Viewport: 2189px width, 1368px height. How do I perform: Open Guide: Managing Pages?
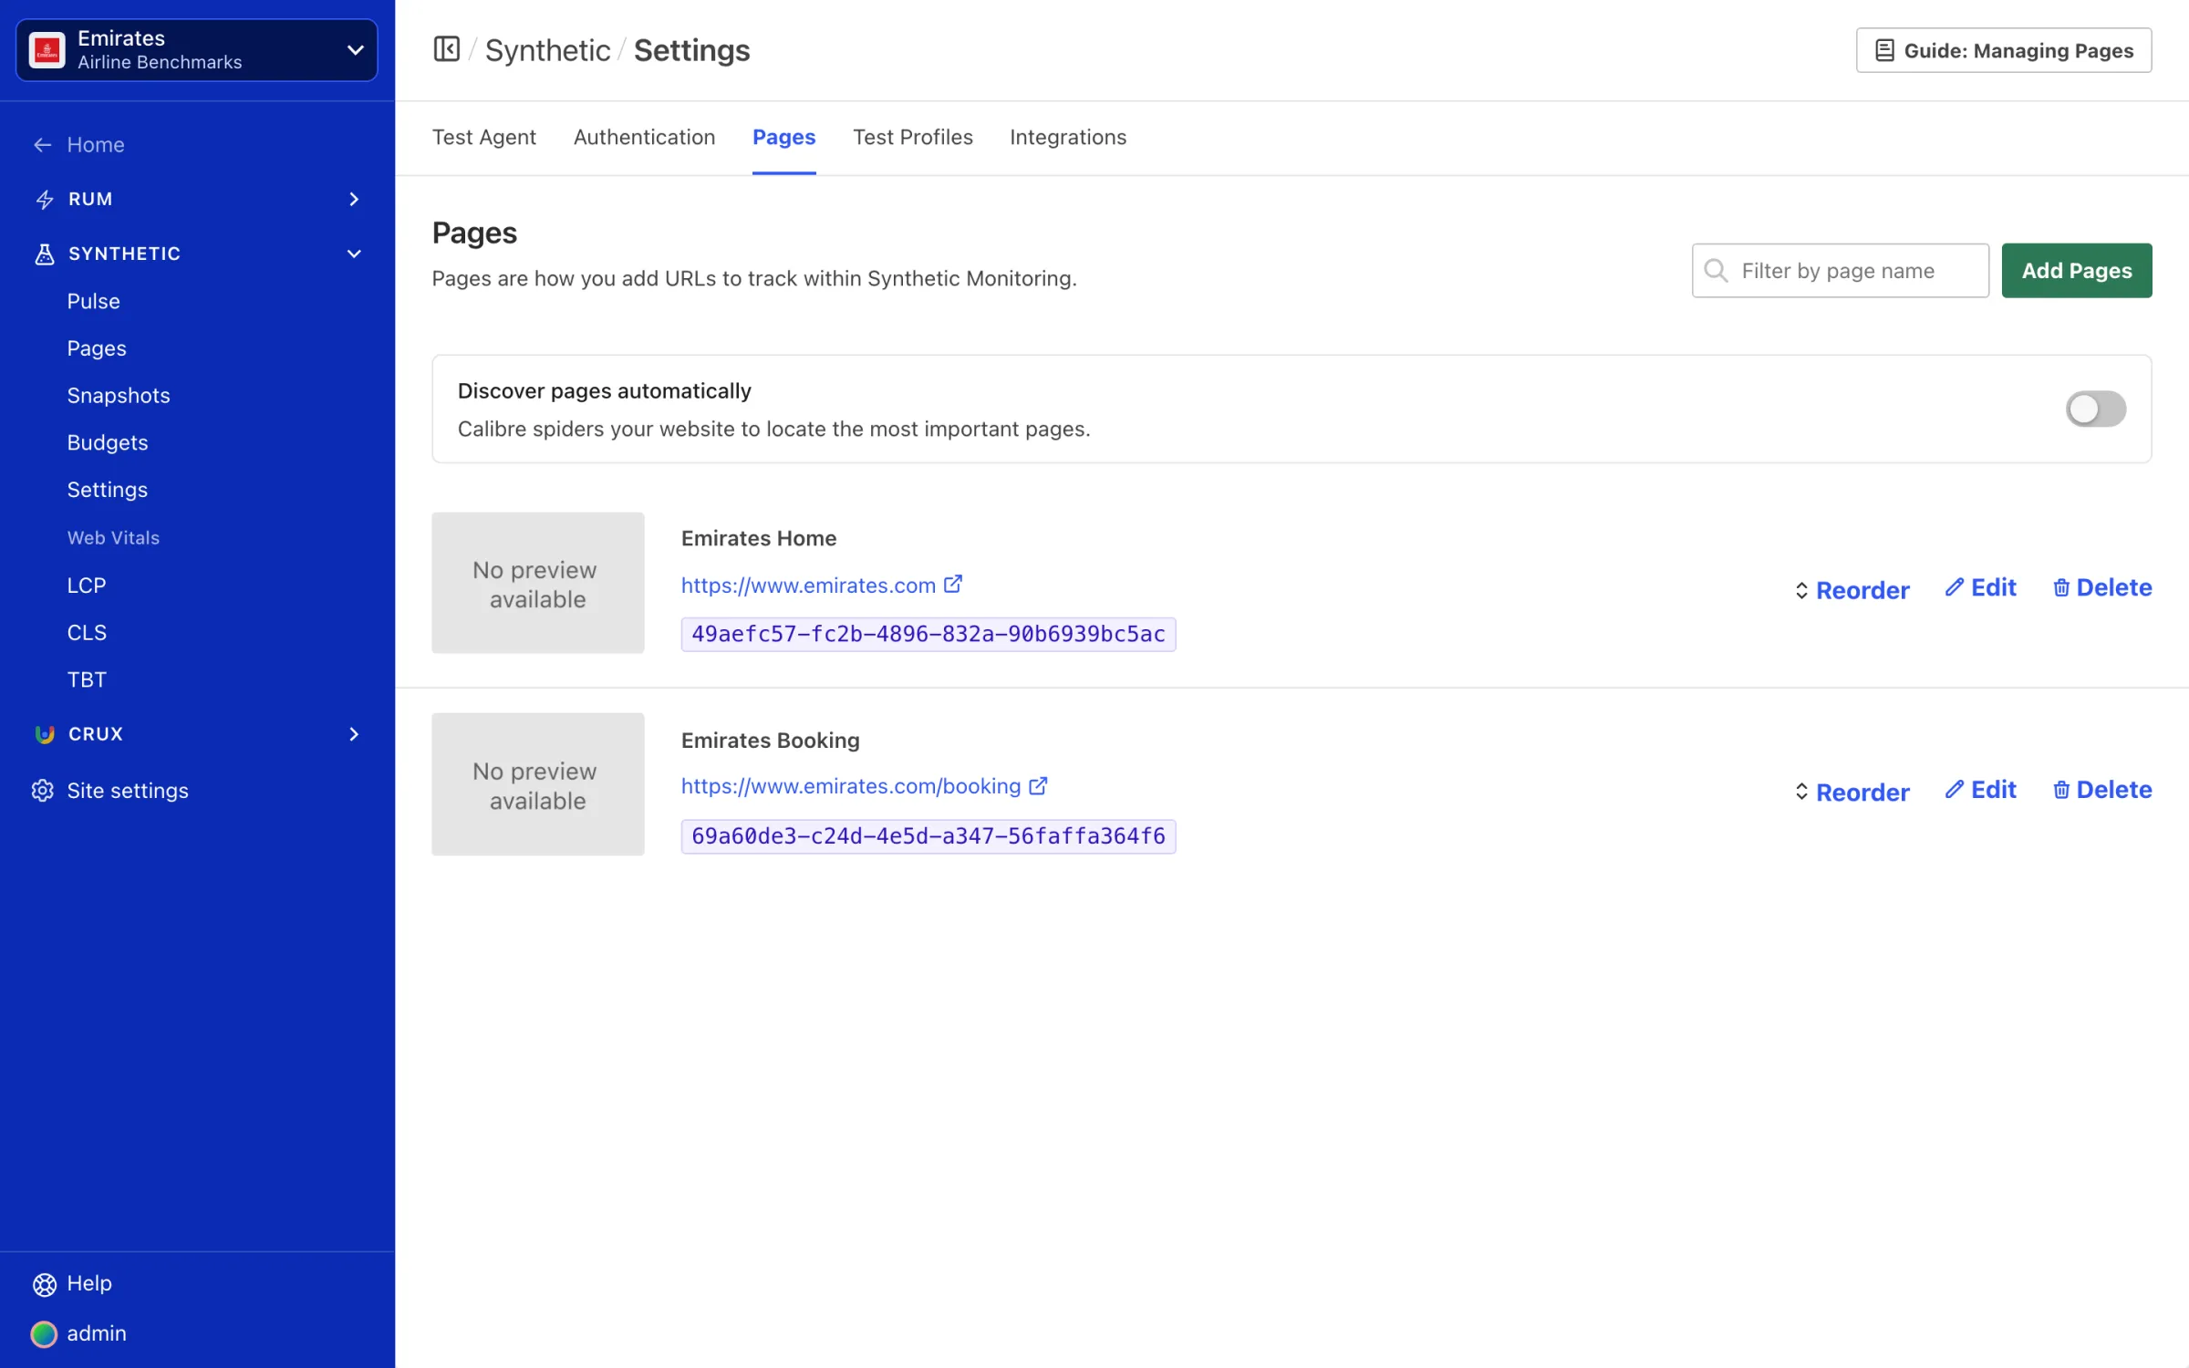(x=2003, y=50)
